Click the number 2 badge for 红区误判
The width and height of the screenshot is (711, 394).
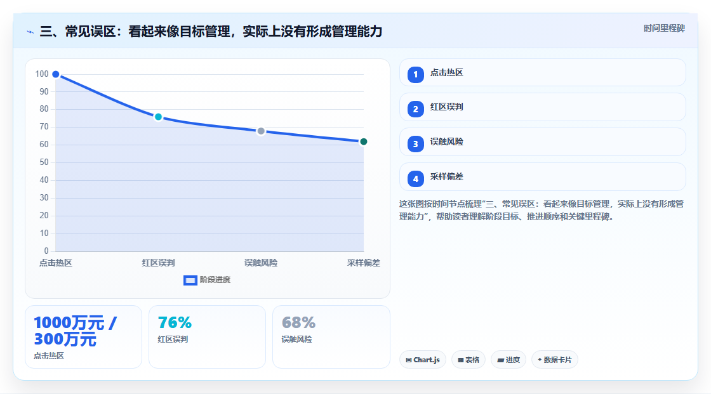(x=415, y=109)
